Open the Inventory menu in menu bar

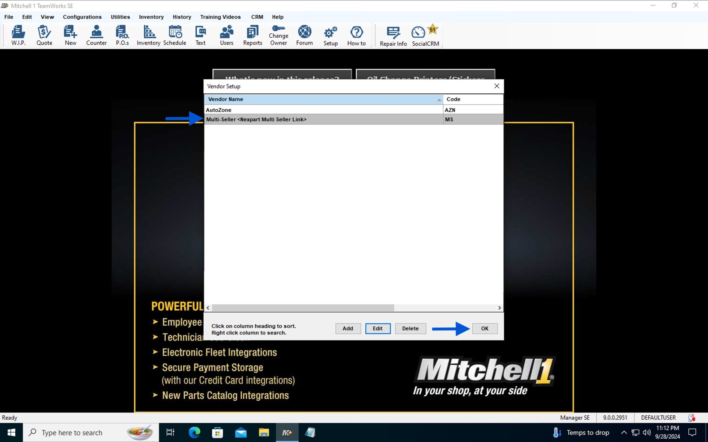151,17
